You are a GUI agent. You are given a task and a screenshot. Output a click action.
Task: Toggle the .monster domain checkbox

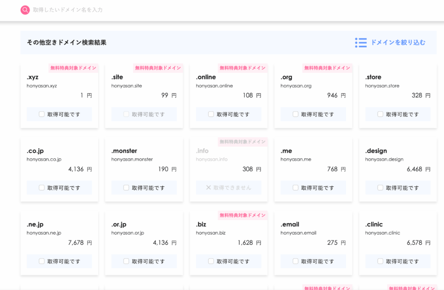(126, 188)
